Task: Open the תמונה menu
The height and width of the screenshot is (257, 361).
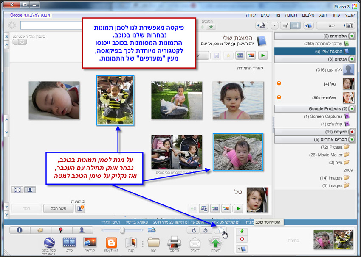Action: [291, 15]
